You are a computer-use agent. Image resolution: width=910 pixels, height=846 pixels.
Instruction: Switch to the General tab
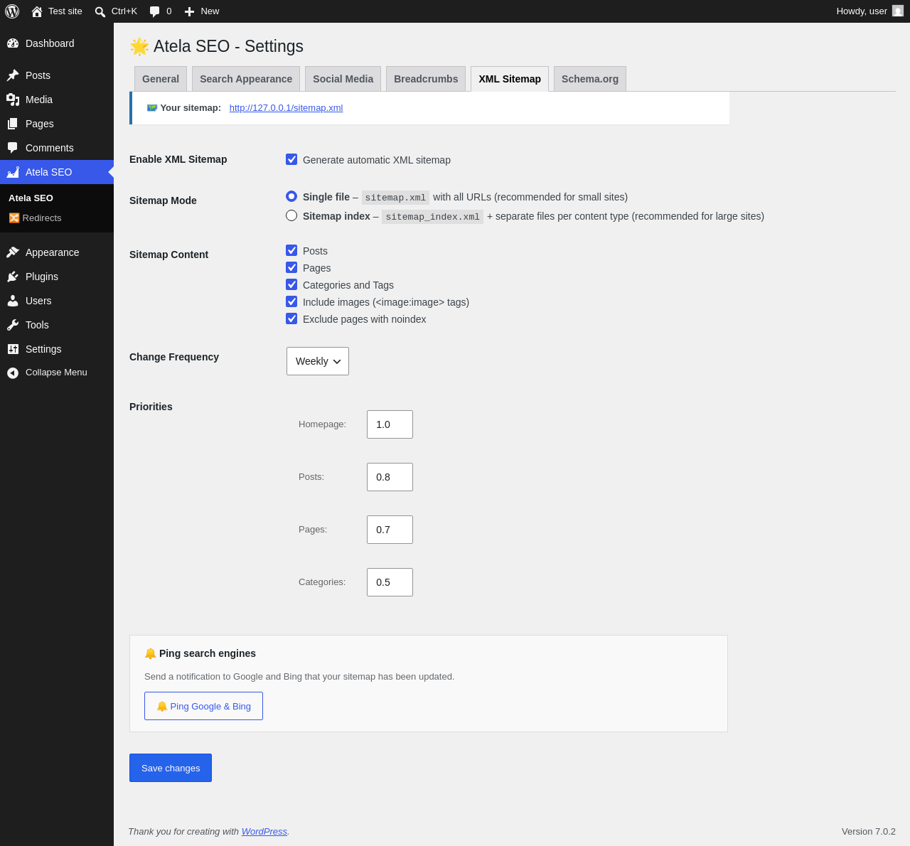pos(161,79)
